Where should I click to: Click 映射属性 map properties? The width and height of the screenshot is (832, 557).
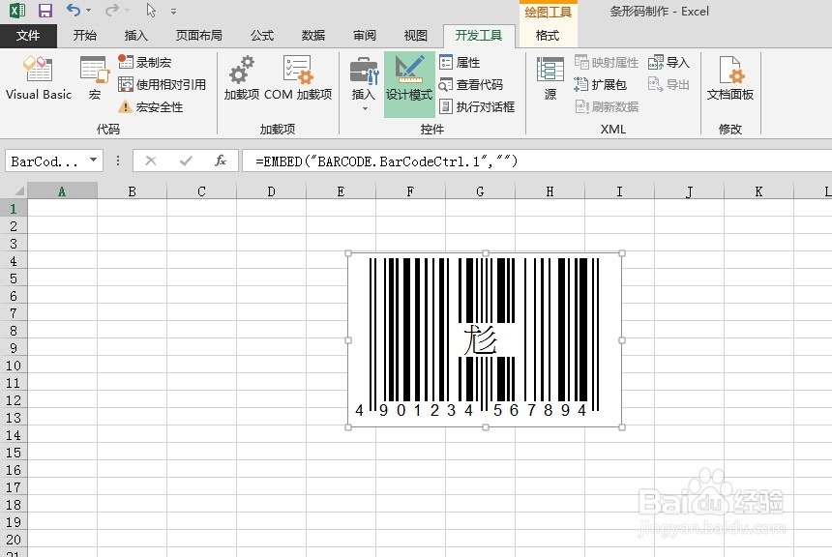tap(607, 62)
